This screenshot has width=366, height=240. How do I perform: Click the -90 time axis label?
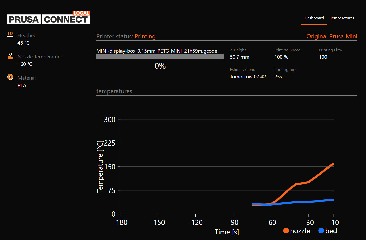tap(233, 222)
